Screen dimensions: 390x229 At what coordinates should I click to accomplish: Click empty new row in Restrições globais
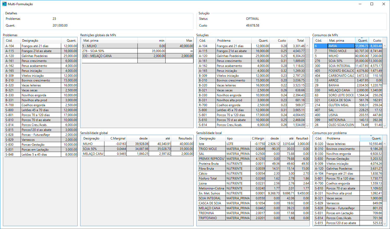point(109,61)
